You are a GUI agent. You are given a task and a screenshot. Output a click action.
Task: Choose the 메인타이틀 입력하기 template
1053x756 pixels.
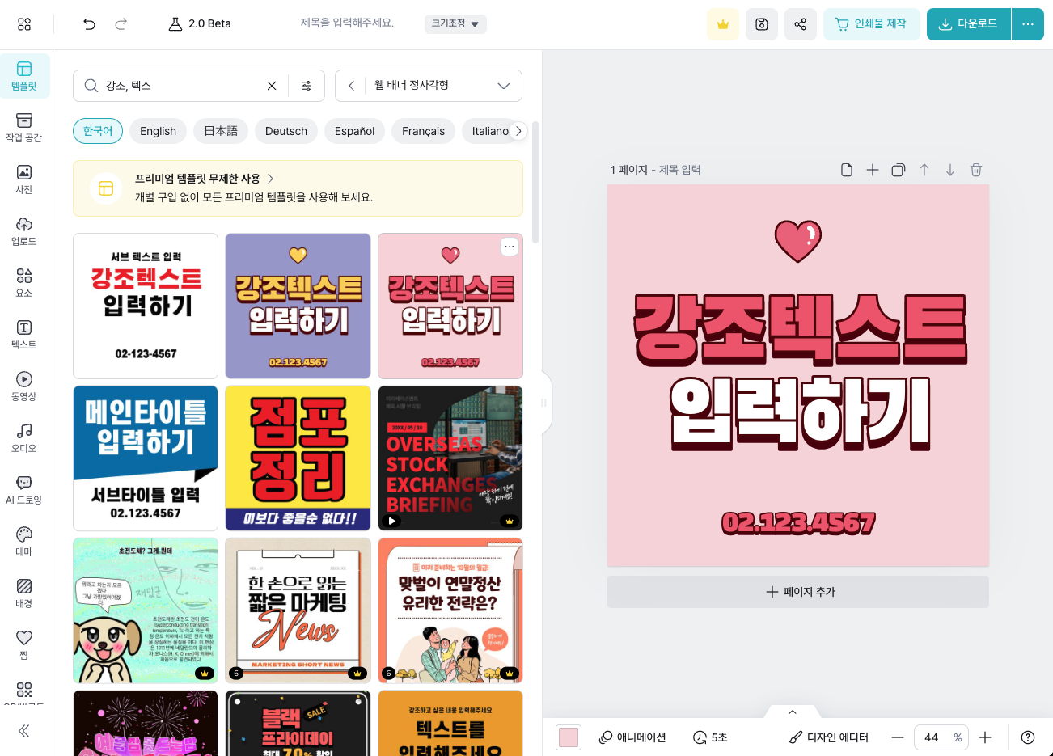(x=146, y=458)
